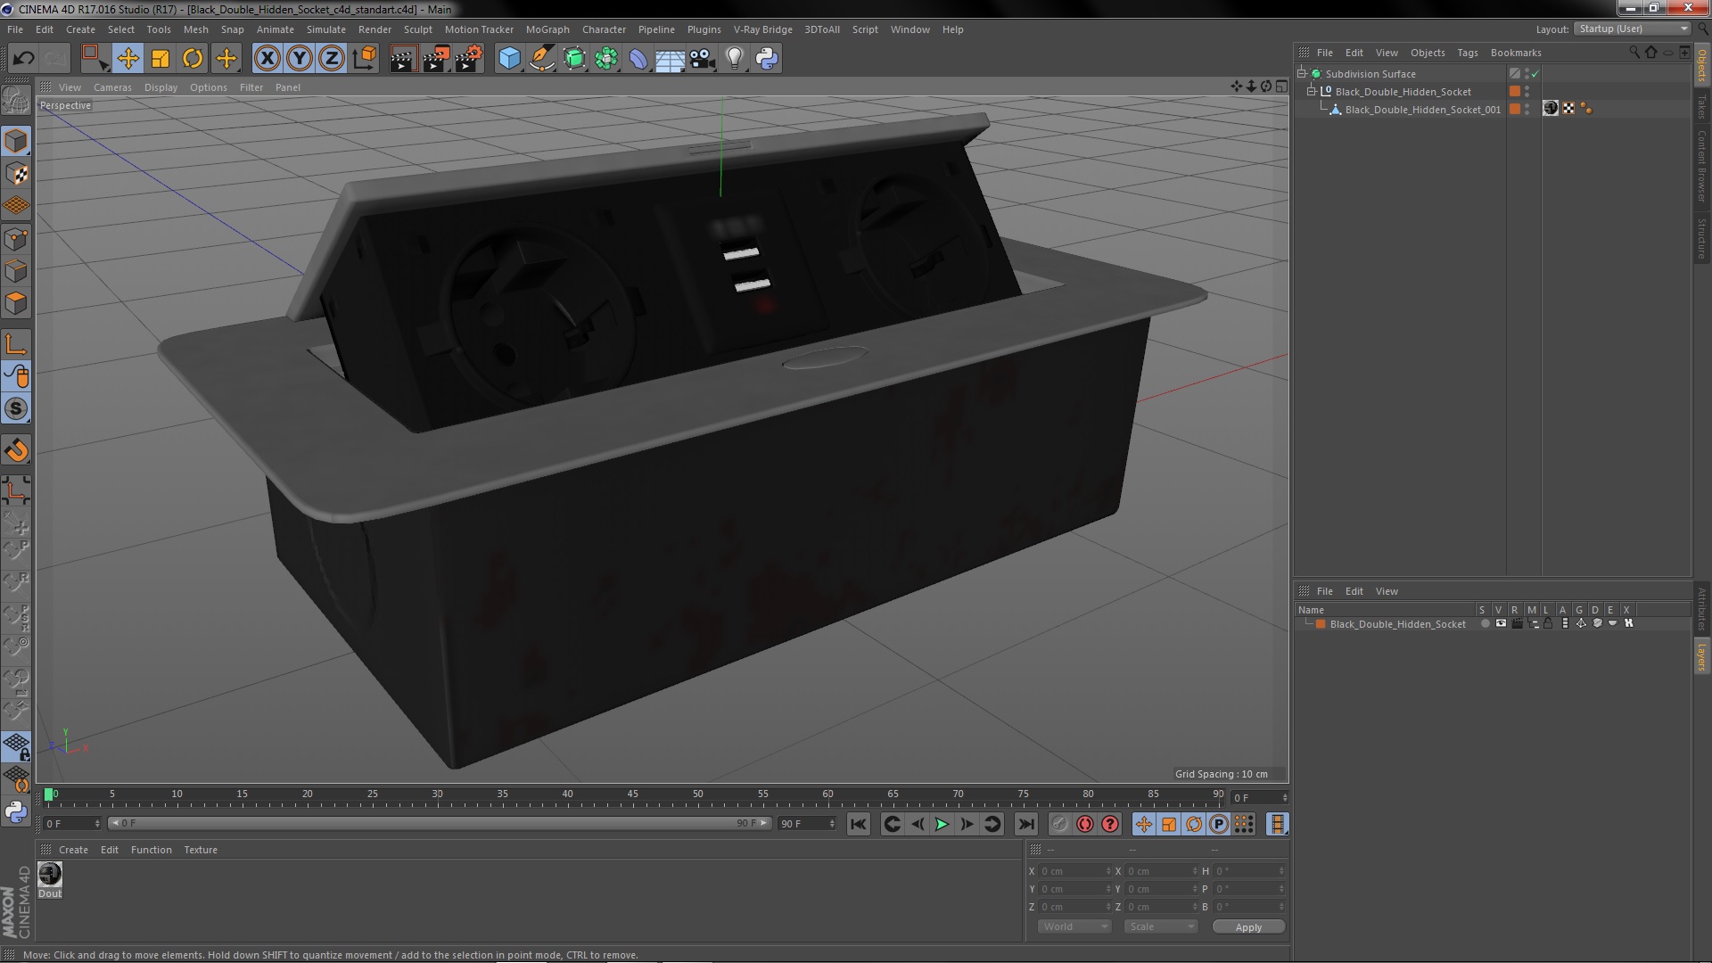Click the Undo arrow icon
The height and width of the screenshot is (963, 1712).
click(23, 59)
